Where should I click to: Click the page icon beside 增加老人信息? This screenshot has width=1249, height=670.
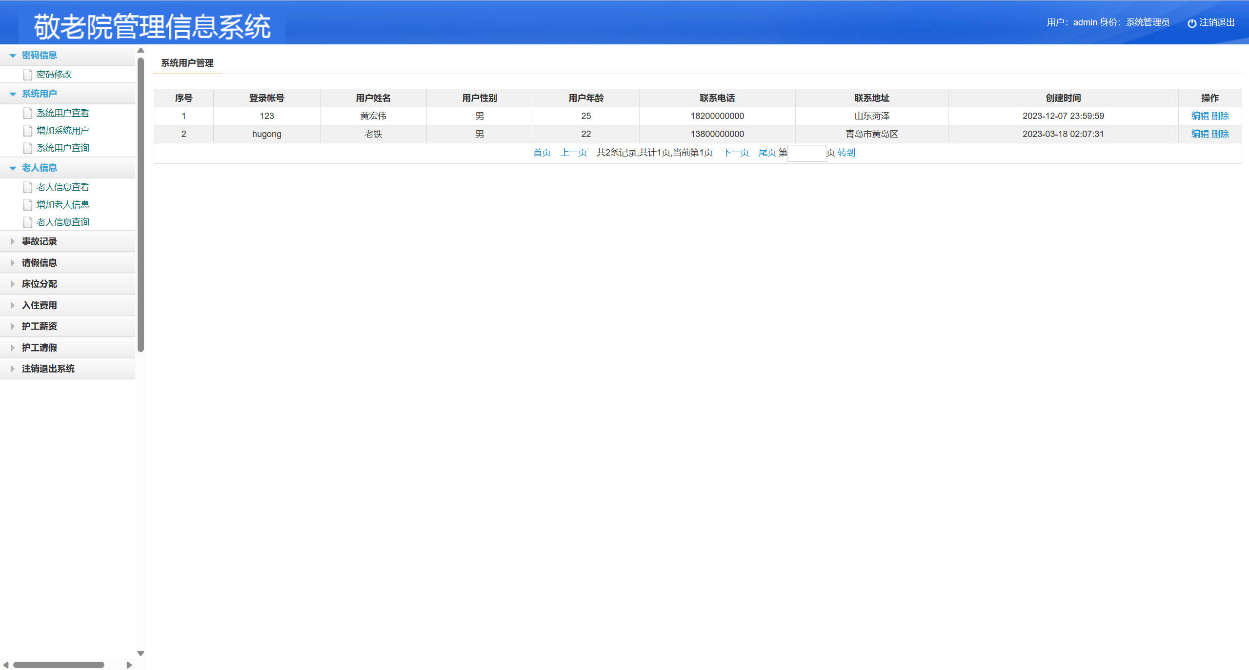28,205
